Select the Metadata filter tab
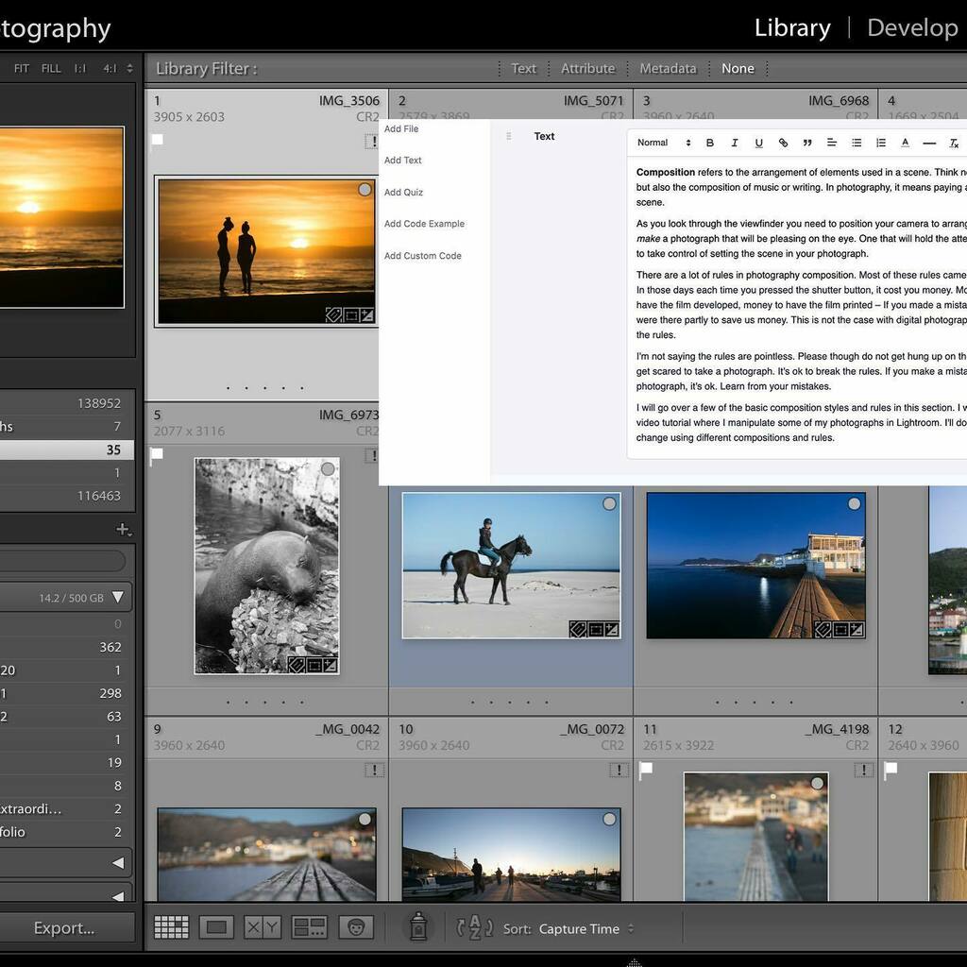 pyautogui.click(x=668, y=68)
